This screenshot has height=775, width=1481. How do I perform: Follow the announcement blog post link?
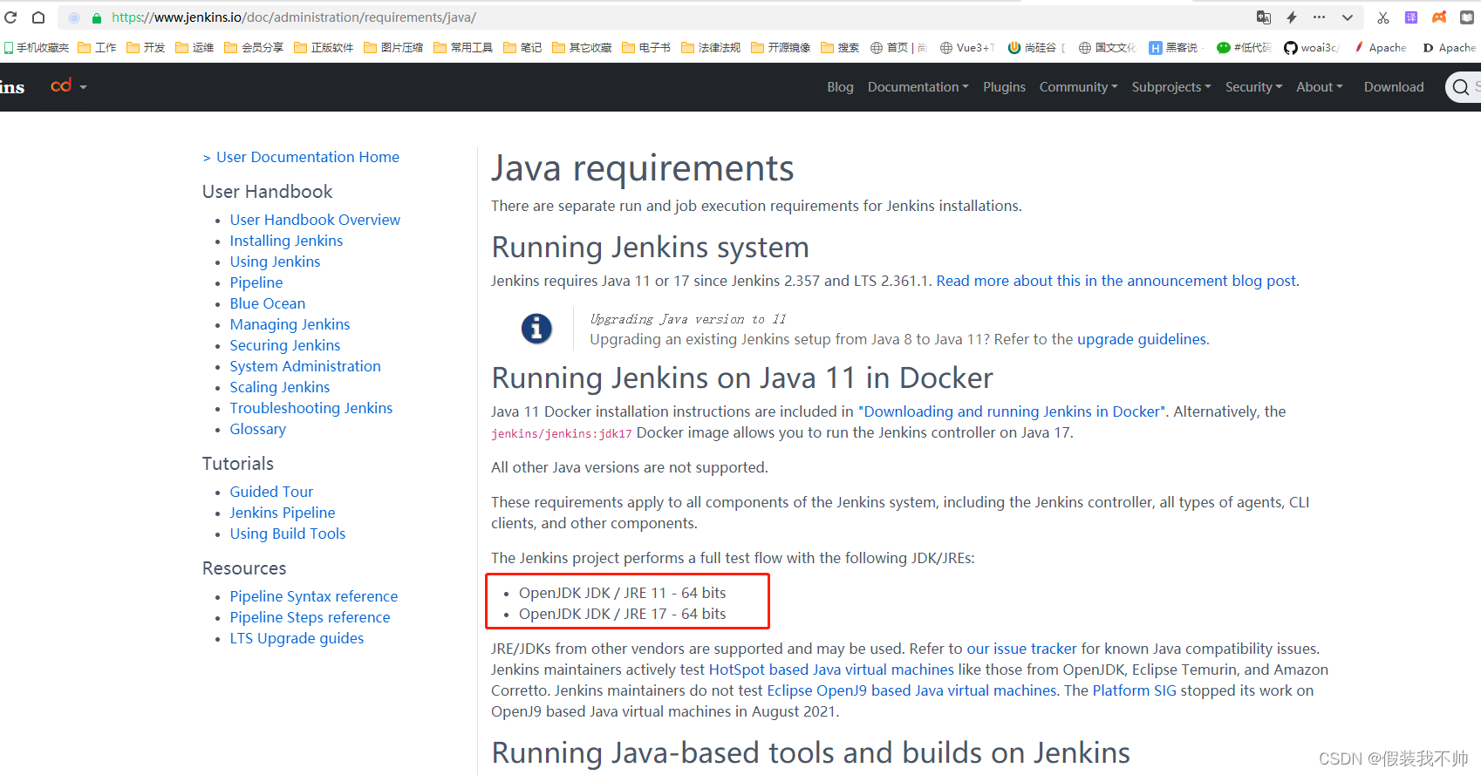[1116, 281]
